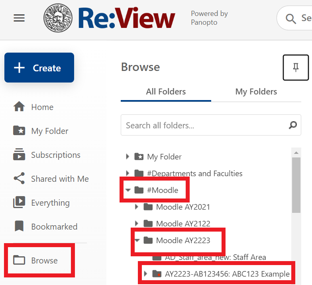Select #Departments and Faculties folder

[194, 173]
